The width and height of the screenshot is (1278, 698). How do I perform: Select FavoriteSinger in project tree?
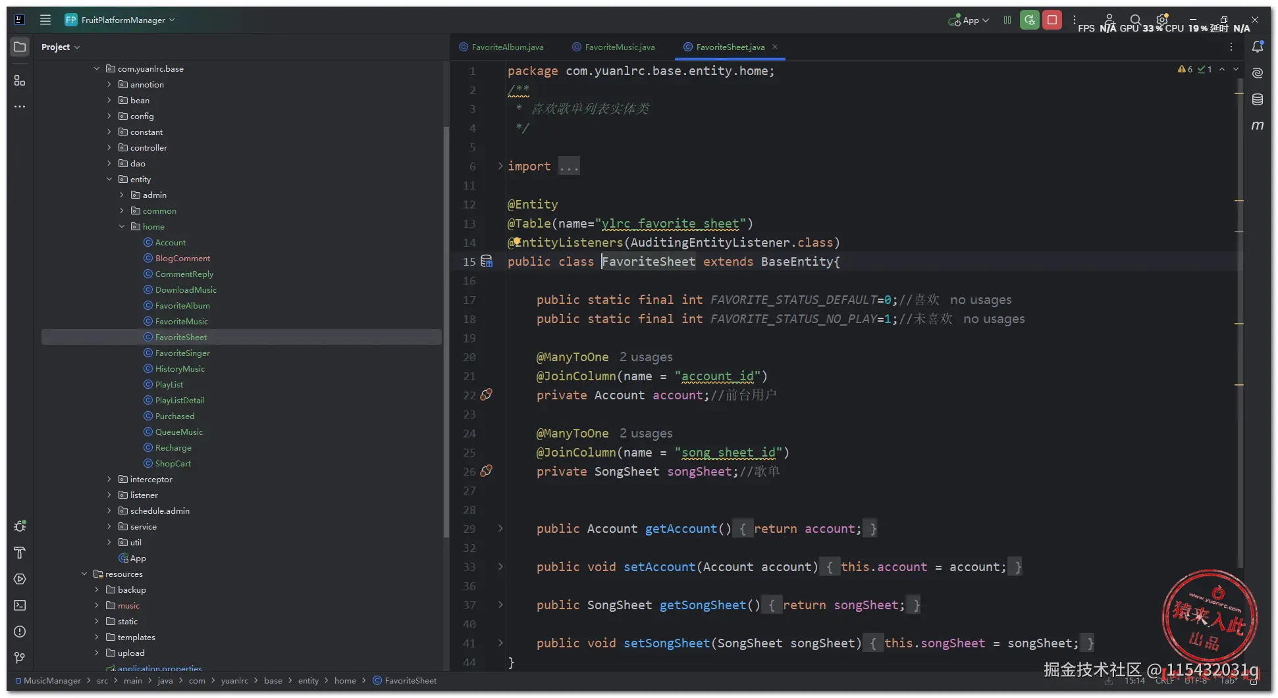click(182, 353)
